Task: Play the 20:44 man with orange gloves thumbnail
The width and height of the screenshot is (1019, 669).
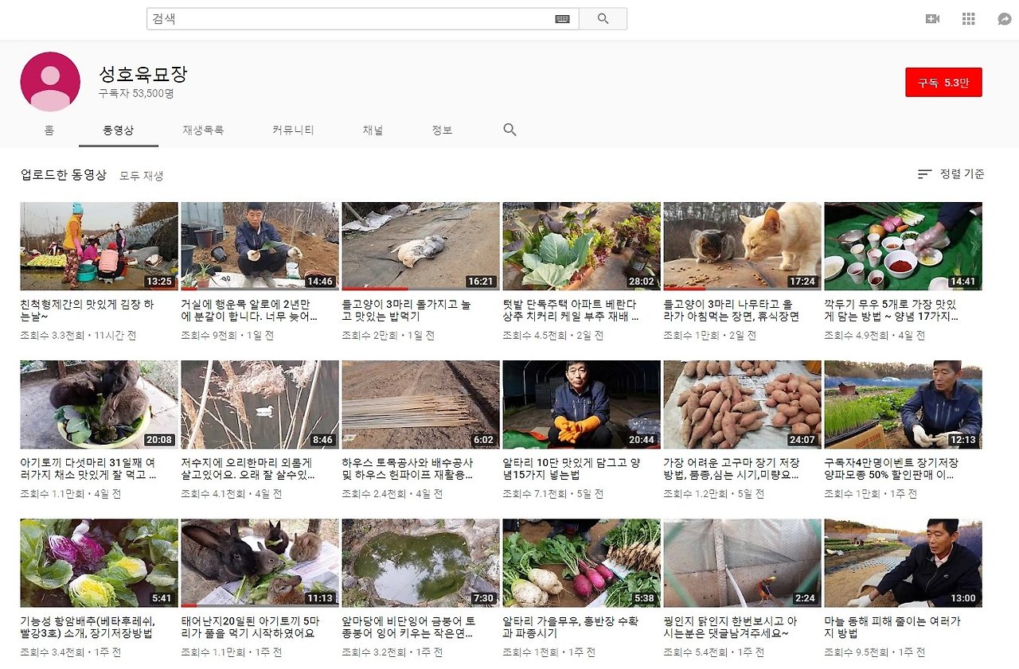Action: point(582,405)
